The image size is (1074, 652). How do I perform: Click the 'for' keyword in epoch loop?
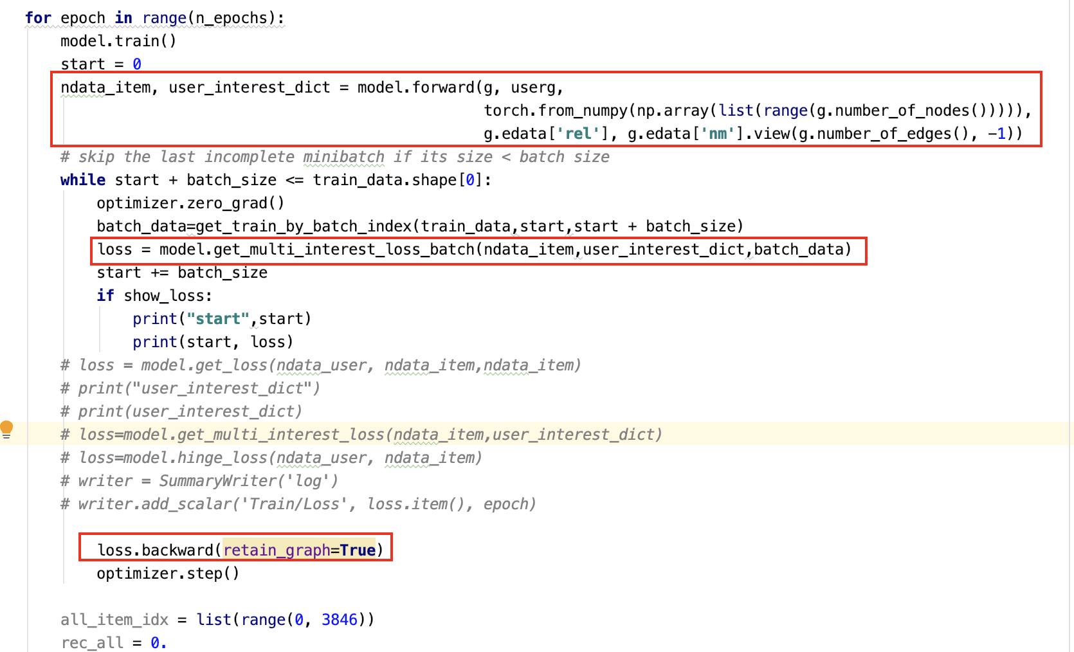[x=38, y=18]
